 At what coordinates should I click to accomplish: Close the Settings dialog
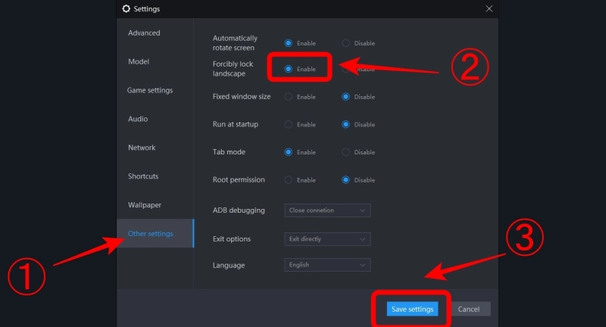coord(489,8)
